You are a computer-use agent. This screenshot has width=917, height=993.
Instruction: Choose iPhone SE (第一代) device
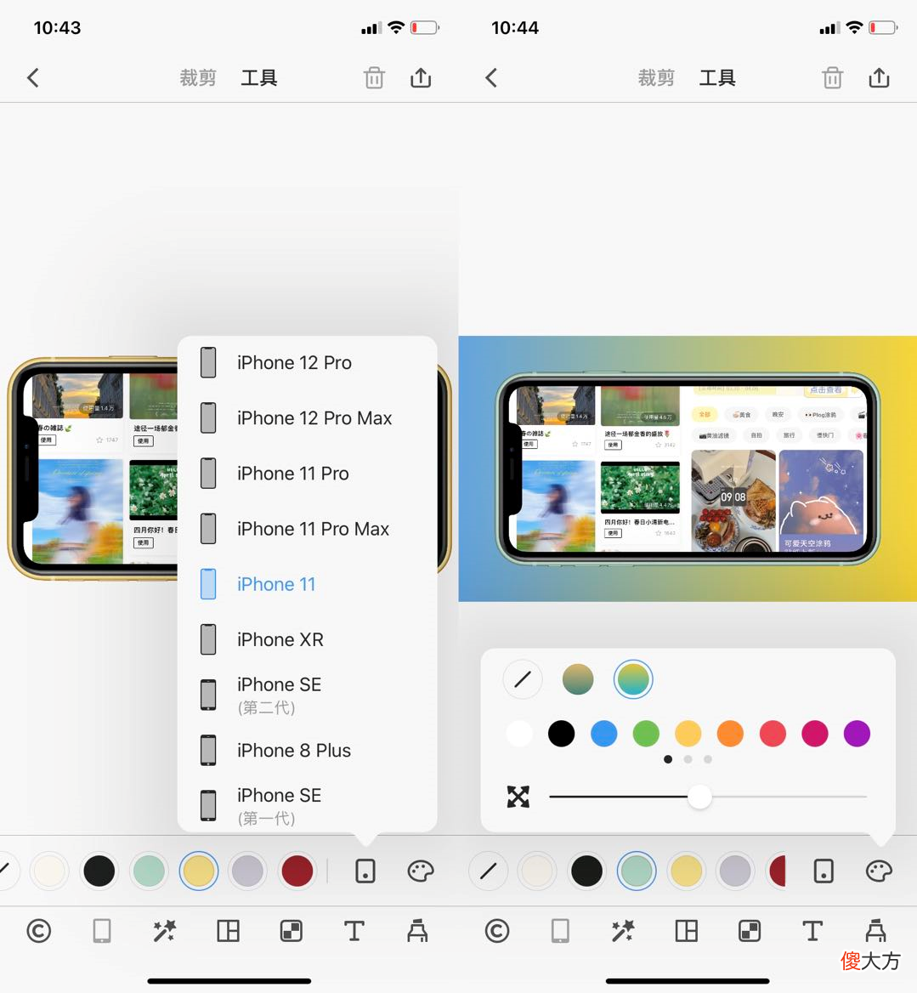[308, 806]
